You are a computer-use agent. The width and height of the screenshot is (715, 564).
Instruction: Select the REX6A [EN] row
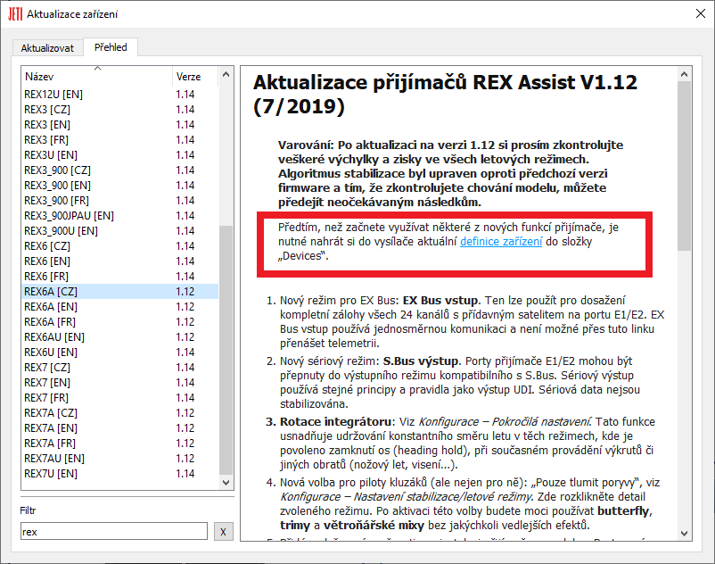(120, 307)
